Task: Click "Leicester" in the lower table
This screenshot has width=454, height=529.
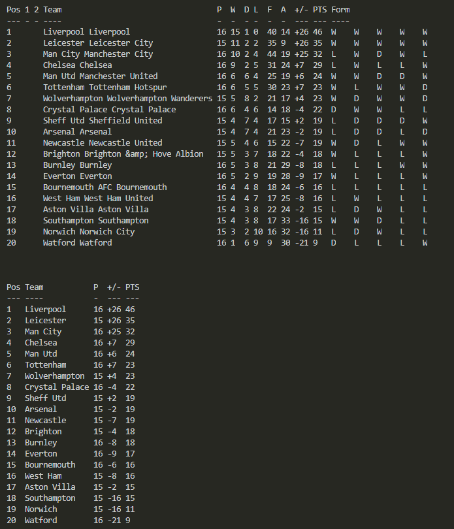Action: 45,320
